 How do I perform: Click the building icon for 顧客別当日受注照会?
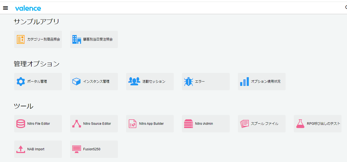click(x=77, y=39)
